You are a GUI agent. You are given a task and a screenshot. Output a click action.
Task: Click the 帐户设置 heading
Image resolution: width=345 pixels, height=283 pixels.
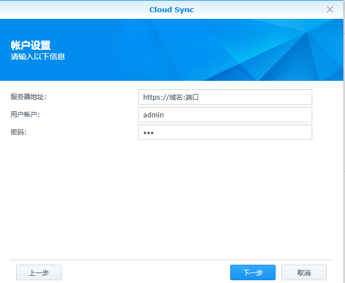tap(31, 45)
